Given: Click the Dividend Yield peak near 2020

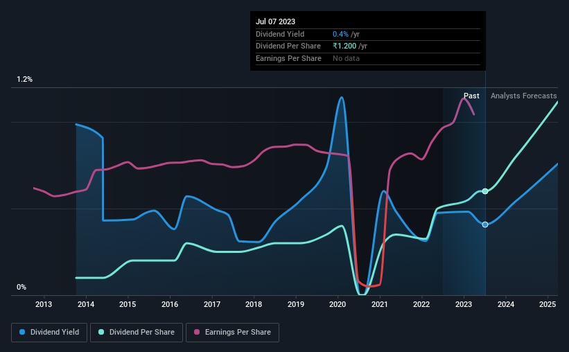Looking at the screenshot, I should point(341,97).
